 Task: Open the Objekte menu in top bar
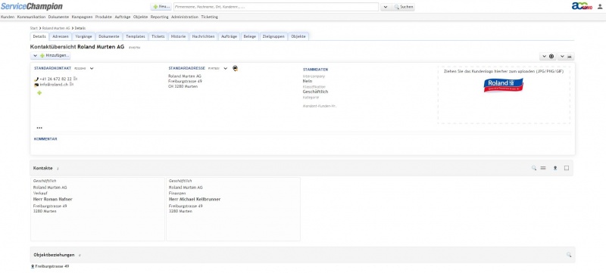141,17
